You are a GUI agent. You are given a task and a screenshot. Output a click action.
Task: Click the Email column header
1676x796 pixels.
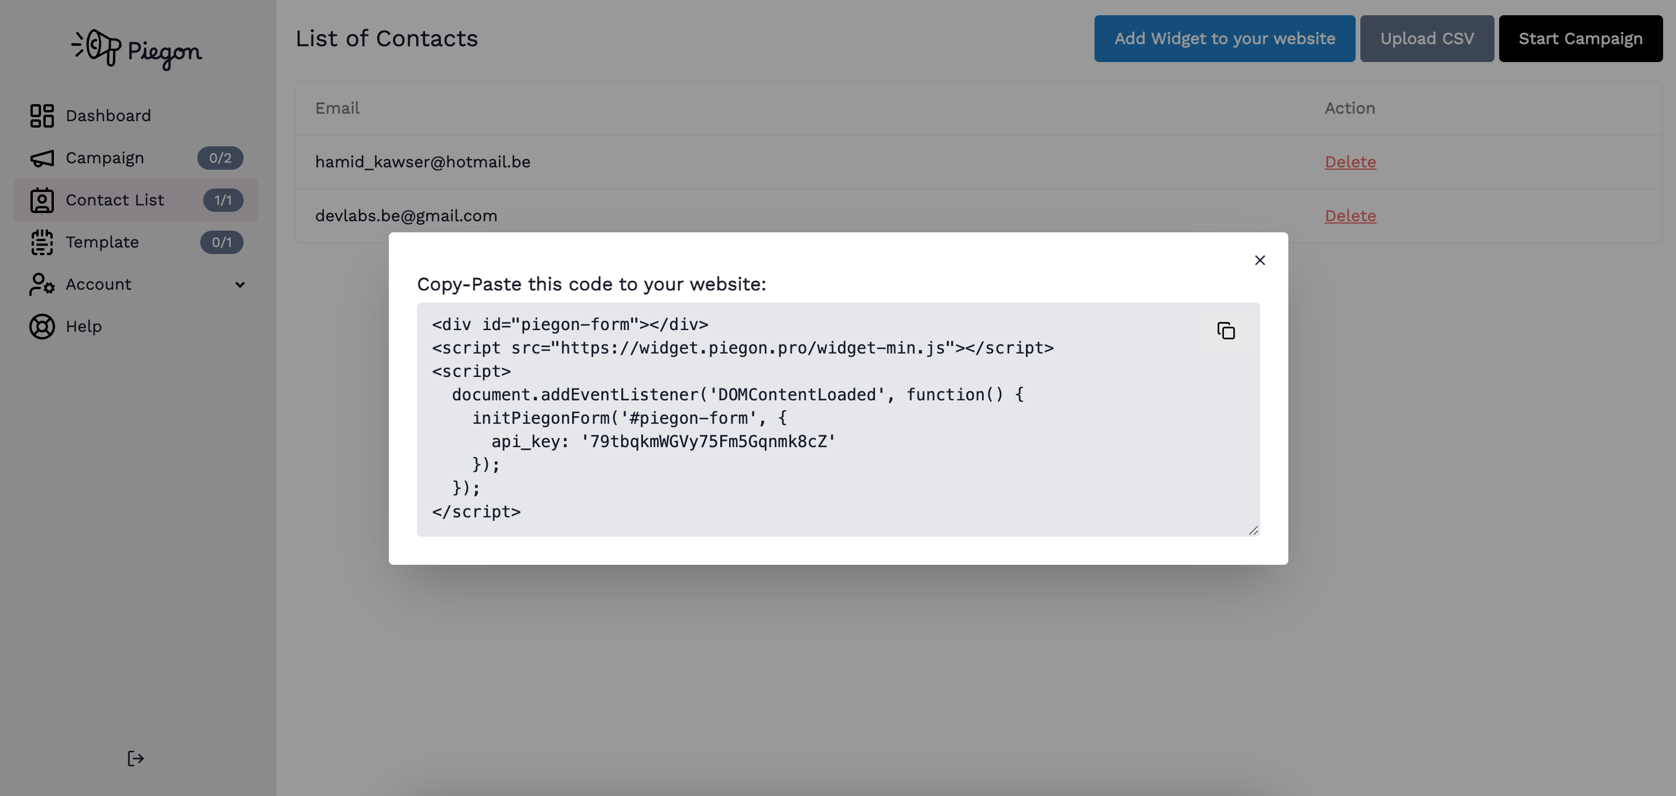click(337, 109)
